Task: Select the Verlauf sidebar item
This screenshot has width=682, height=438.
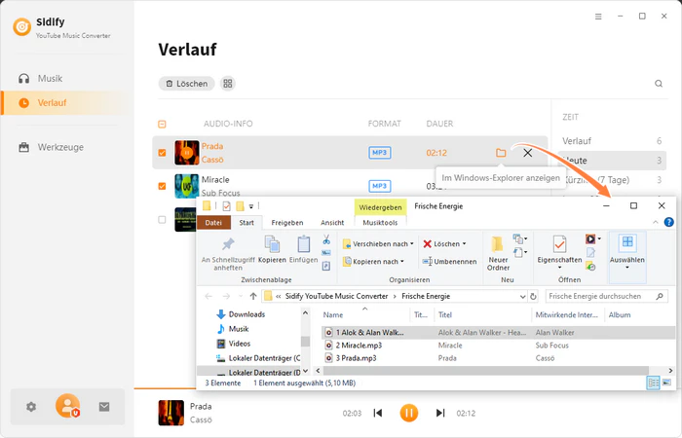Action: point(66,103)
